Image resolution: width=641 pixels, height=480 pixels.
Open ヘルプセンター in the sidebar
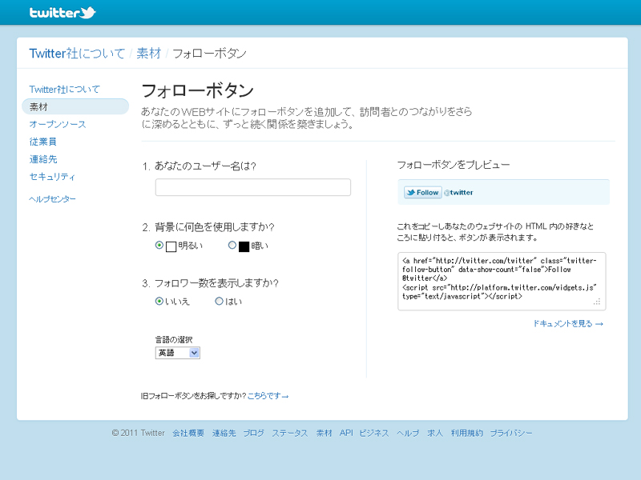(x=52, y=198)
